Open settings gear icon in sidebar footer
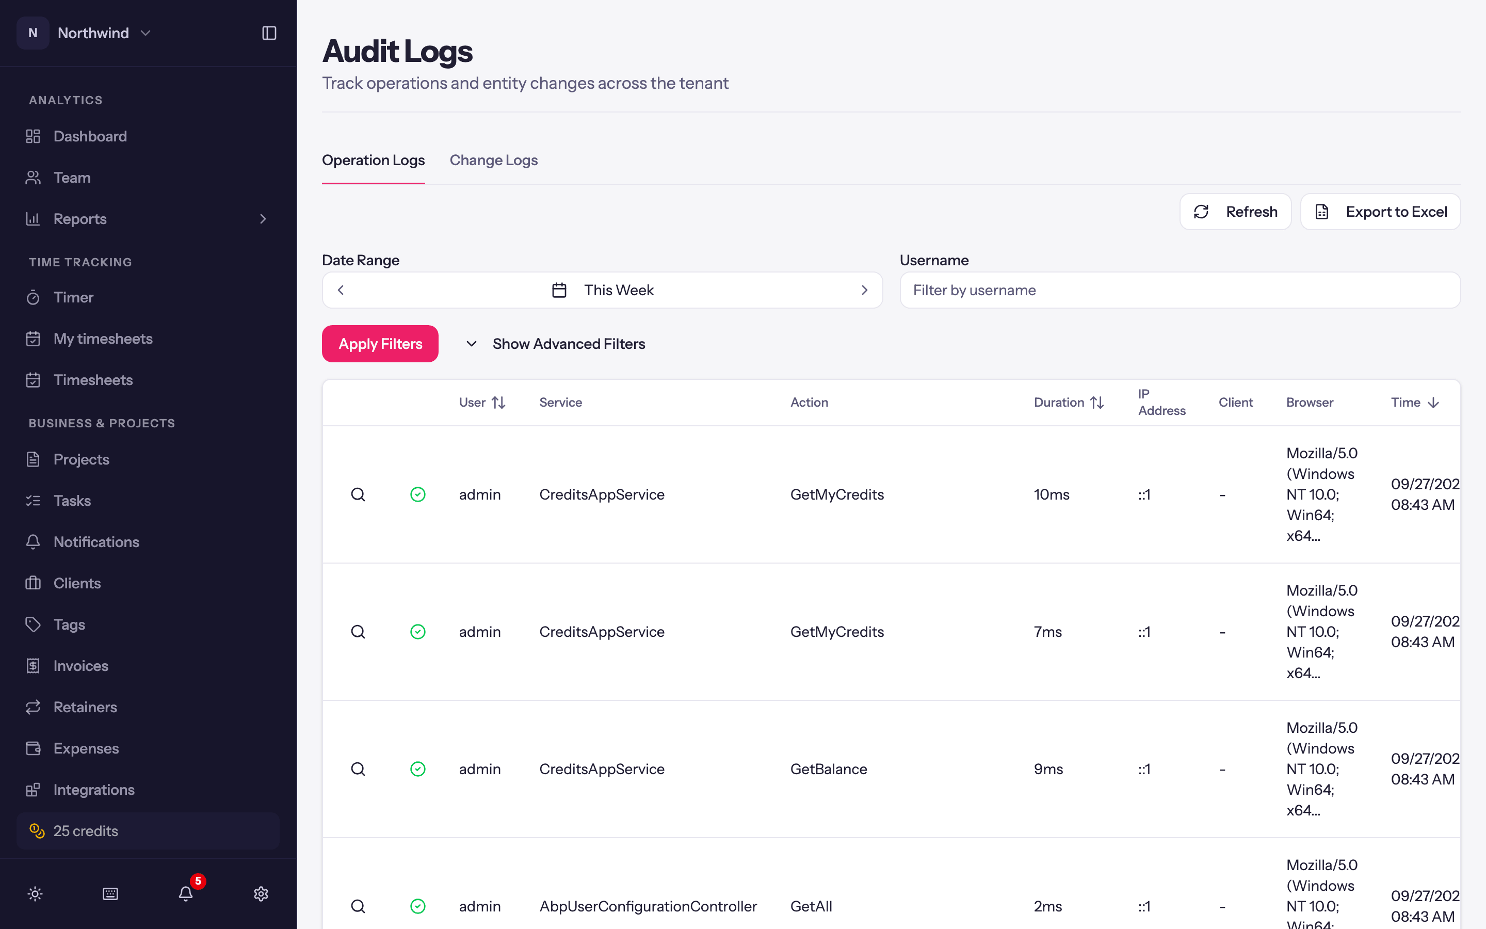 click(261, 894)
